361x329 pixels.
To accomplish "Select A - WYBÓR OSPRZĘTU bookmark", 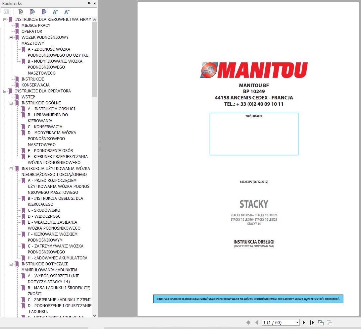I will 53,279.
